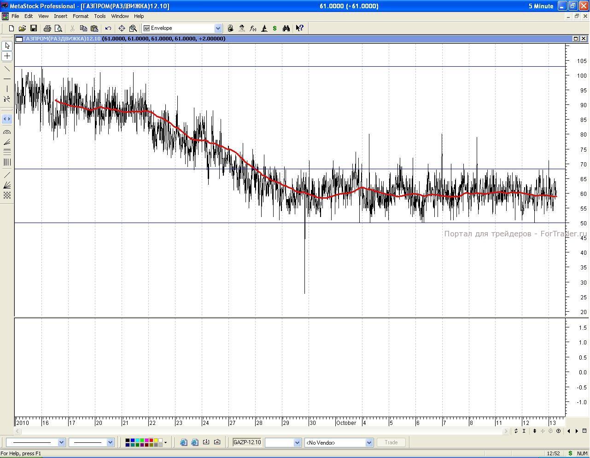
Task: Save the chart with the floppy disk icon
Action: (x=33, y=28)
